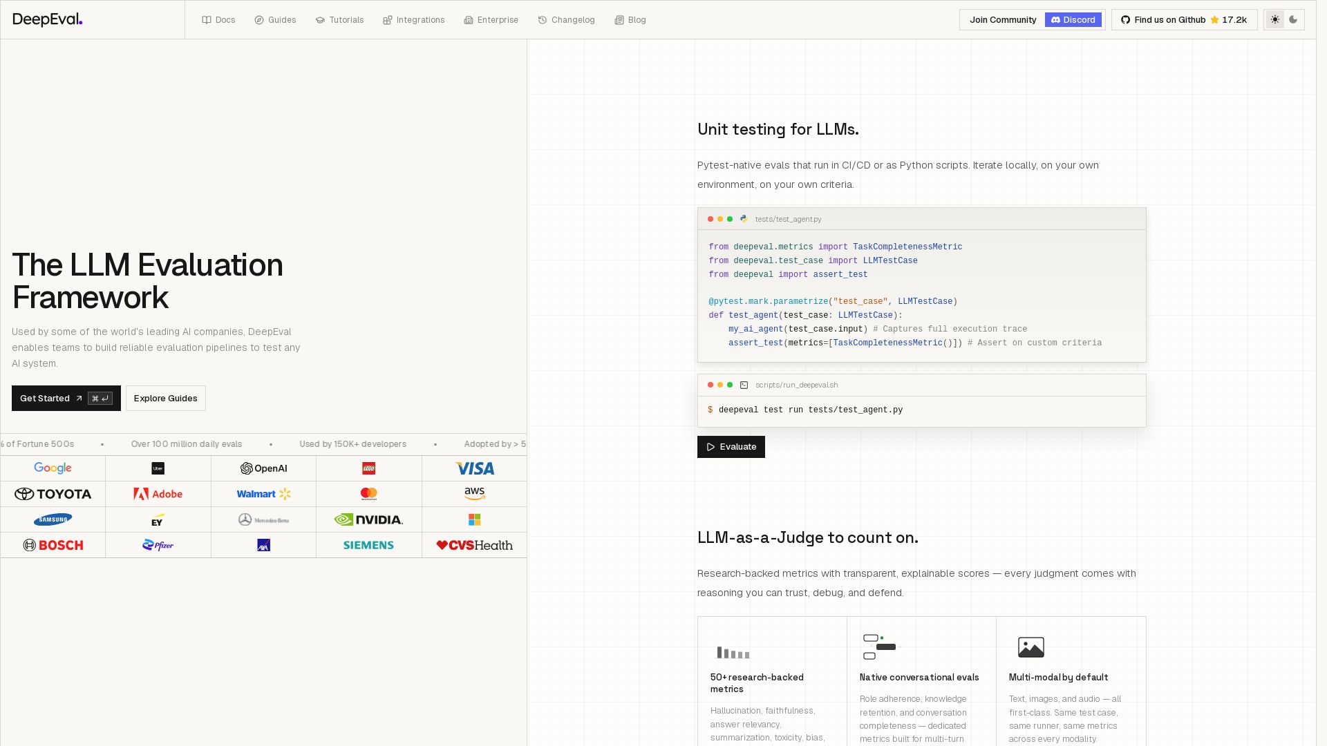Open the Tutorials menu item

click(x=339, y=20)
